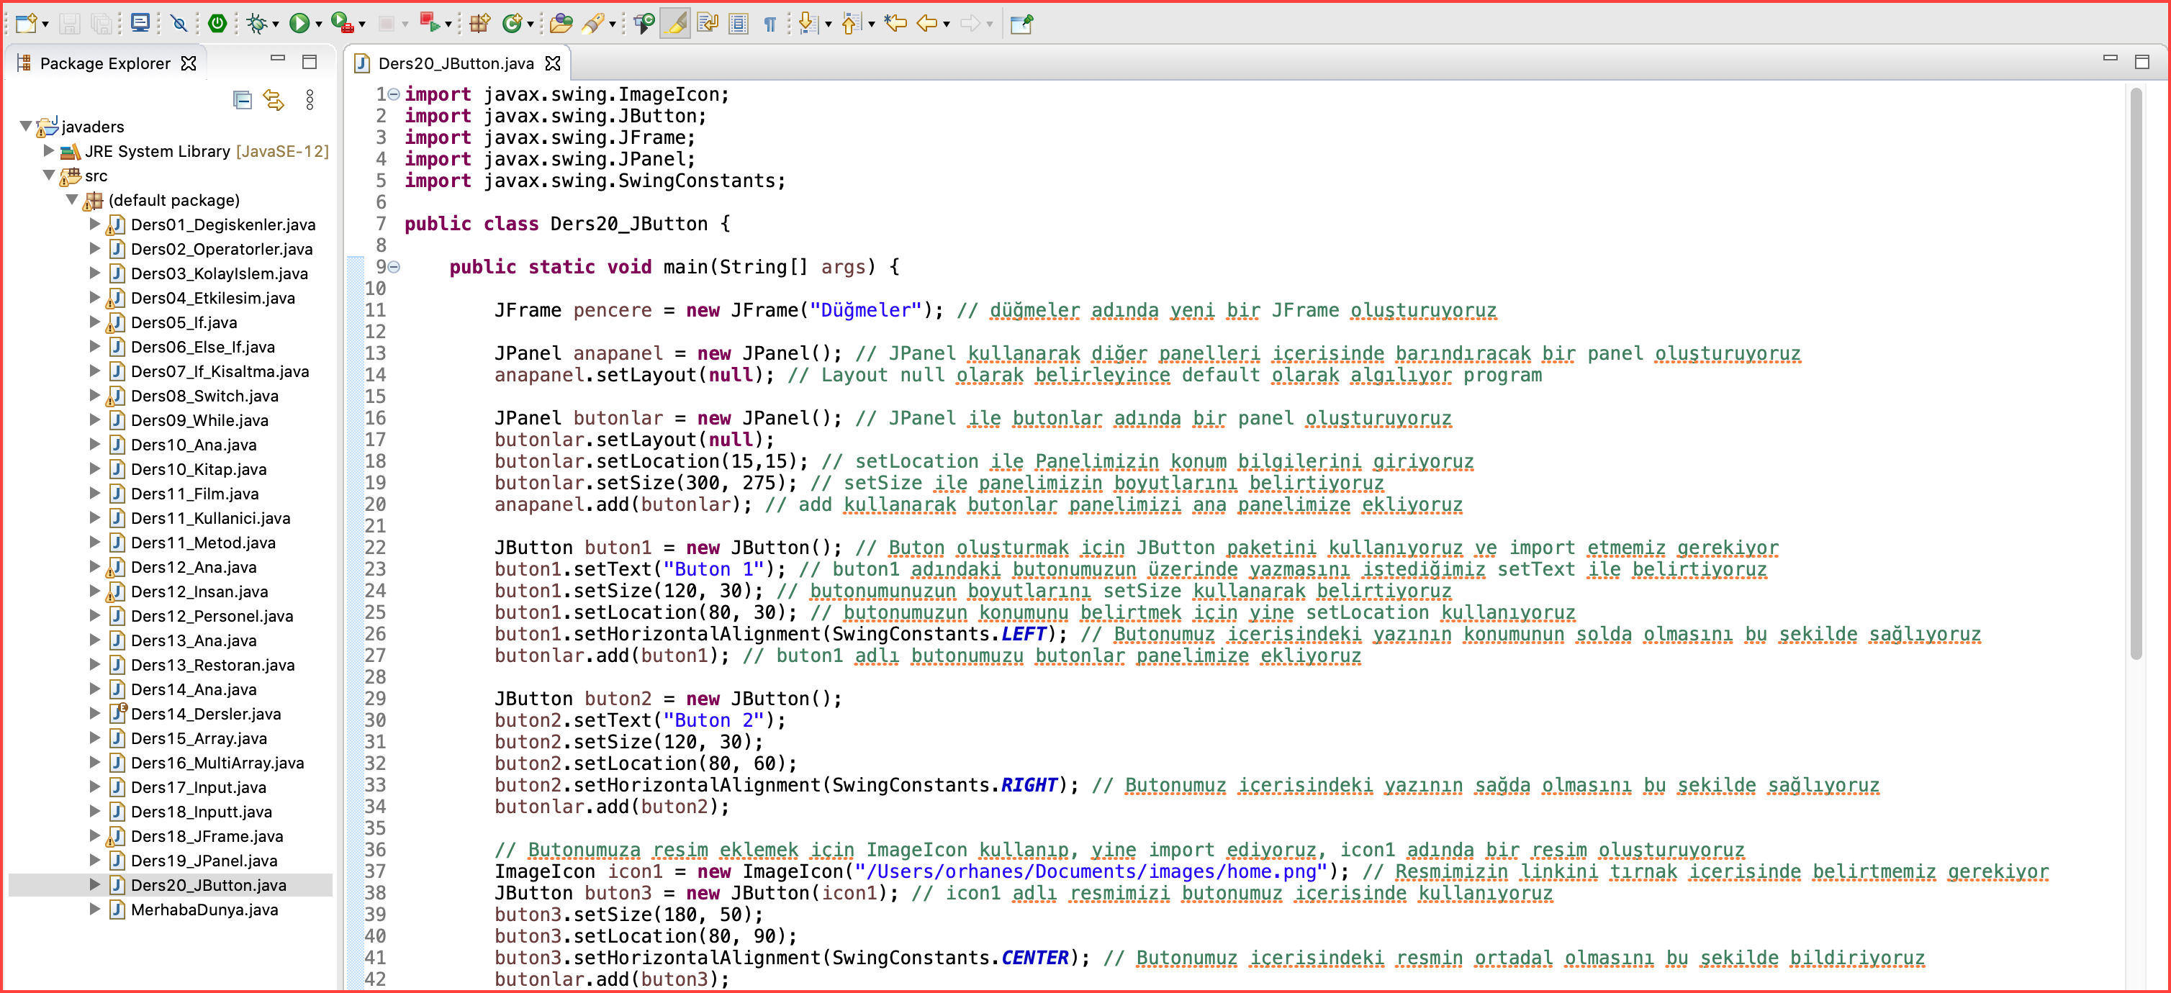Toggle Link with Editor in Package Explorer
Screen dimensions: 2171x993
(274, 100)
